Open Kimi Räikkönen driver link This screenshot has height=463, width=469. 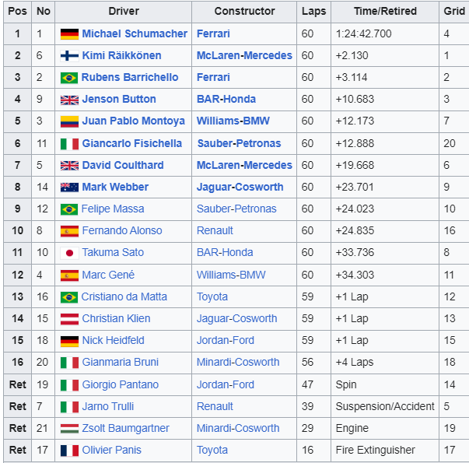click(121, 55)
